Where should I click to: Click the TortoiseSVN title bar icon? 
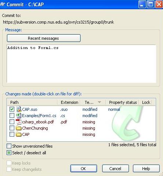click(x=3, y=4)
